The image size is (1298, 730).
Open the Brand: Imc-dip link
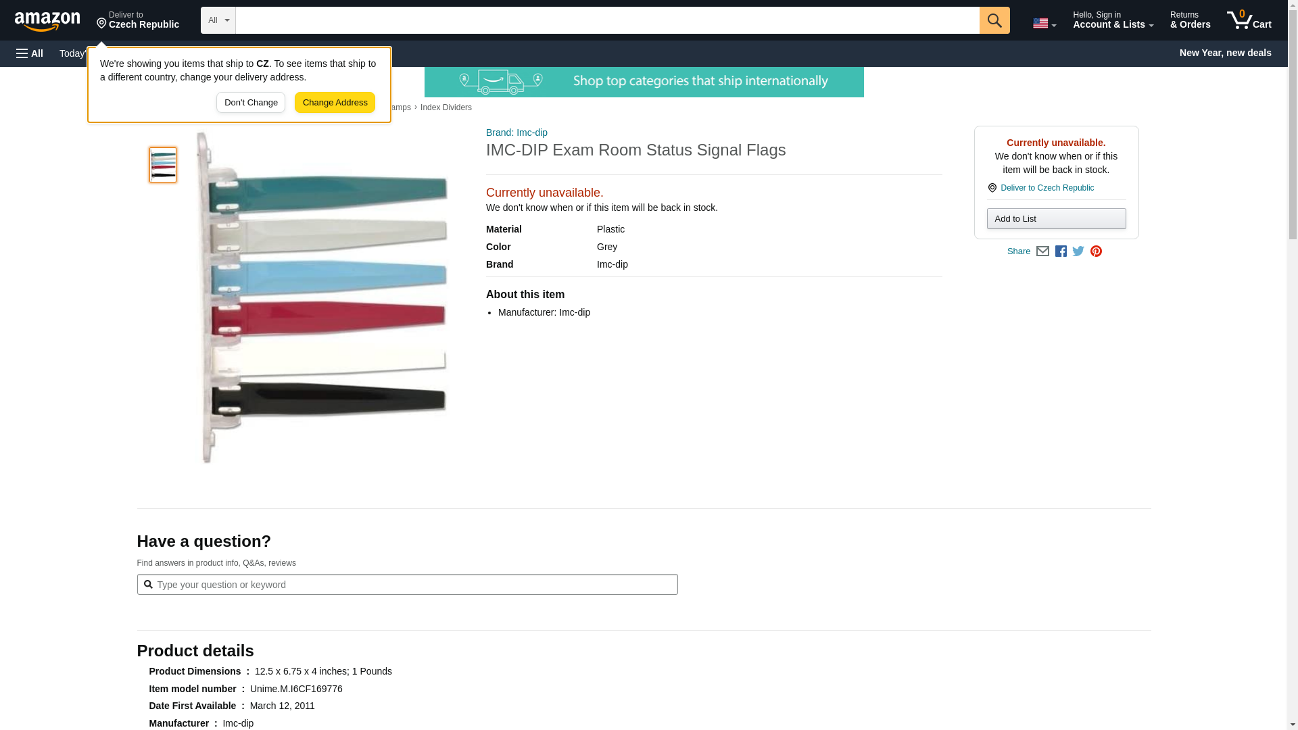(516, 132)
